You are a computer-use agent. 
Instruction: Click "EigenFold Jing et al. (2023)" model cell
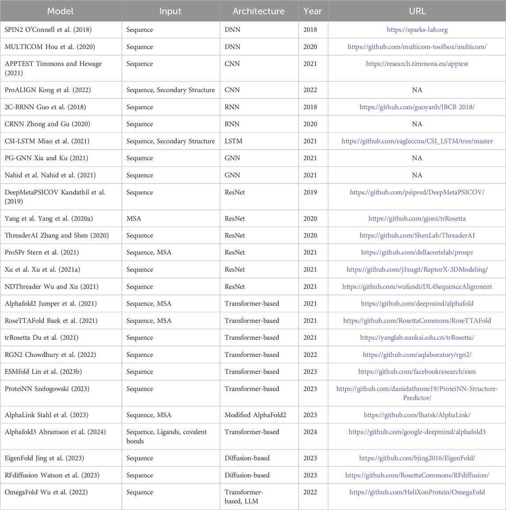tap(61, 458)
